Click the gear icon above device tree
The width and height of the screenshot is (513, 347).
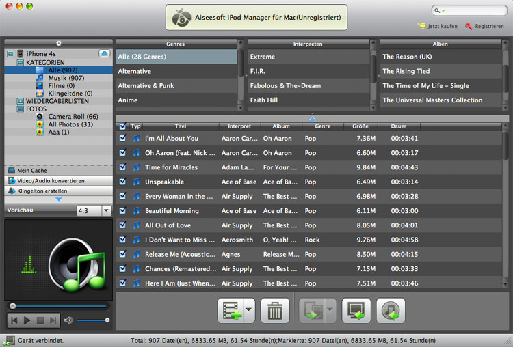(59, 43)
